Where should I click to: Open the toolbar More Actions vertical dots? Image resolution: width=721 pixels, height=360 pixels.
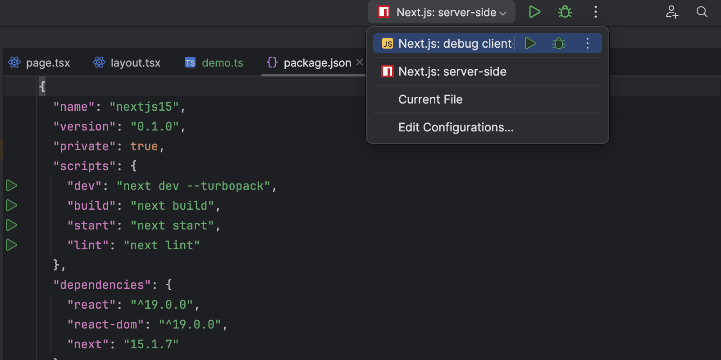[x=595, y=12]
